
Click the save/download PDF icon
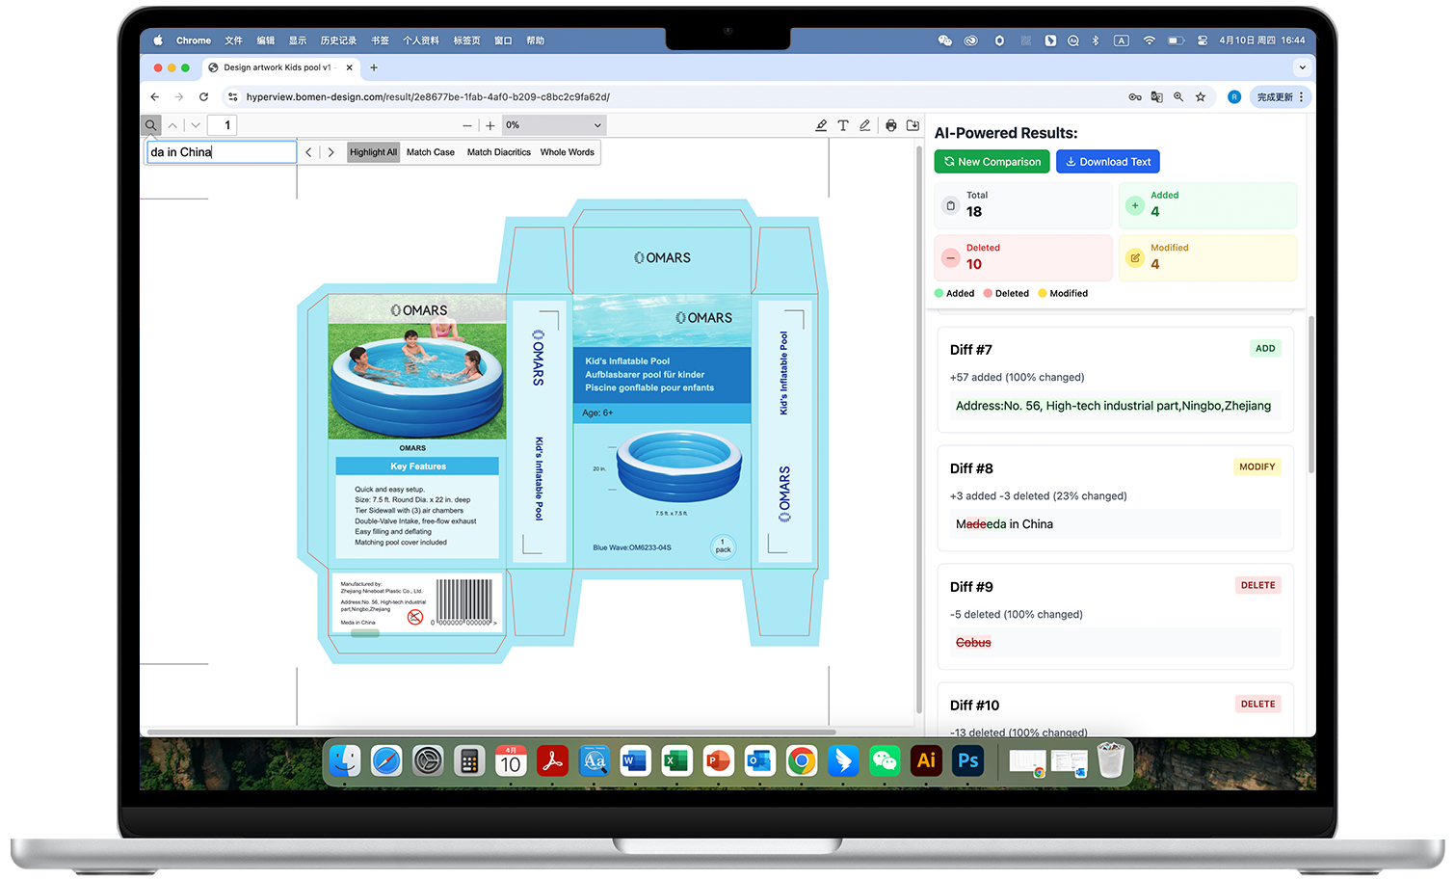click(x=913, y=125)
